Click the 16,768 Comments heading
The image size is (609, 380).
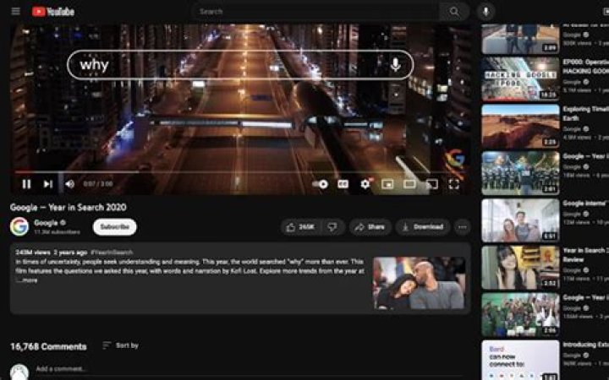[48, 347]
